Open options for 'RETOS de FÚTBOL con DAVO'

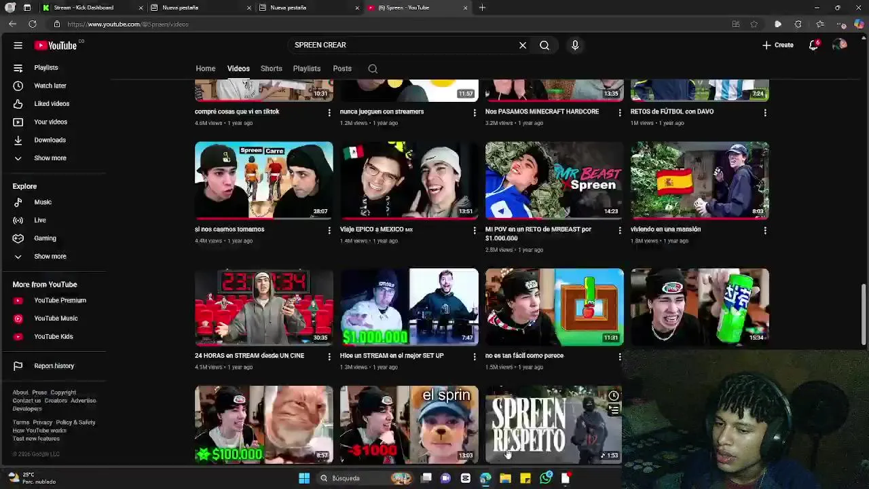765,113
